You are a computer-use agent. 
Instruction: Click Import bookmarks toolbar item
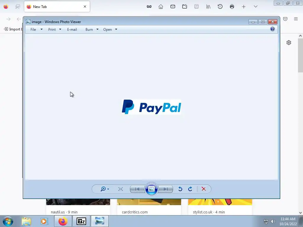[x=13, y=29]
